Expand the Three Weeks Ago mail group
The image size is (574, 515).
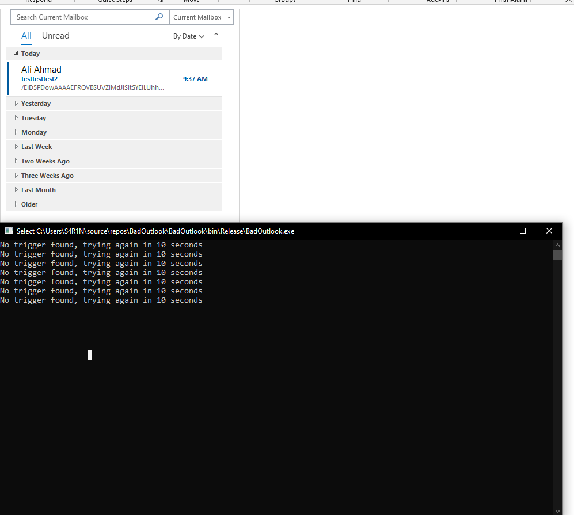[x=16, y=175]
